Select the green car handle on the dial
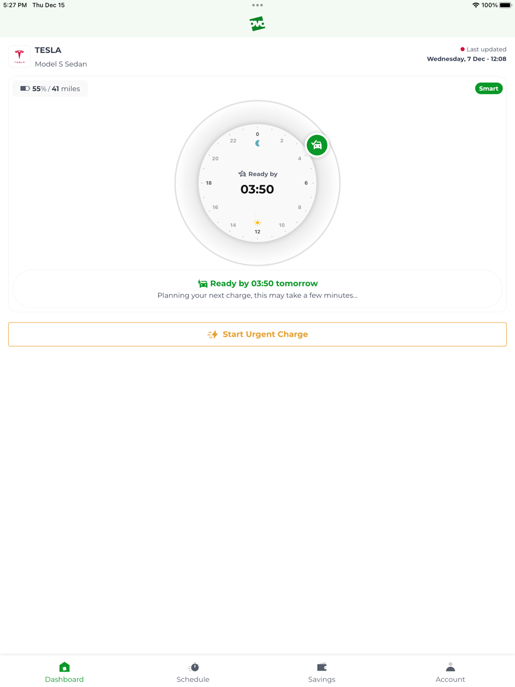Viewport: 515px width, 687px height. pyautogui.click(x=317, y=145)
